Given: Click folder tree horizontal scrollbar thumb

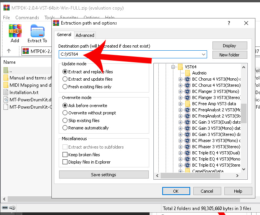Looking at the screenshot, I should pyautogui.click(x=190, y=175).
